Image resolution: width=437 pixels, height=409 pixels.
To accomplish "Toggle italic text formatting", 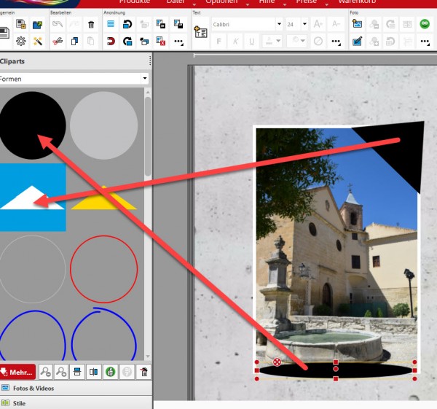I will tap(235, 42).
